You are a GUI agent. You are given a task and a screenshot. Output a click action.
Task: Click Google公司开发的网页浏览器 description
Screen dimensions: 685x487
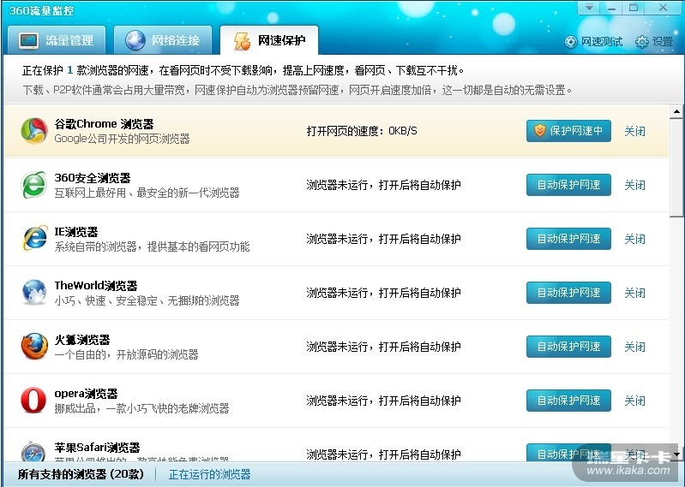[122, 139]
